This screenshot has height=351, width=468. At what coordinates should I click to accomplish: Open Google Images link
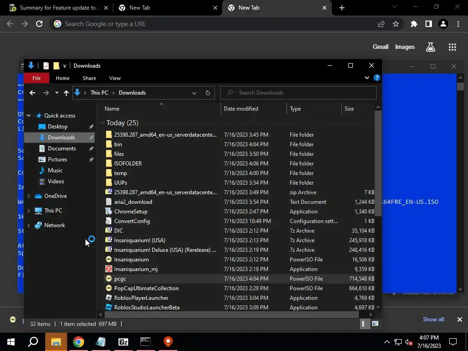tap(405, 47)
